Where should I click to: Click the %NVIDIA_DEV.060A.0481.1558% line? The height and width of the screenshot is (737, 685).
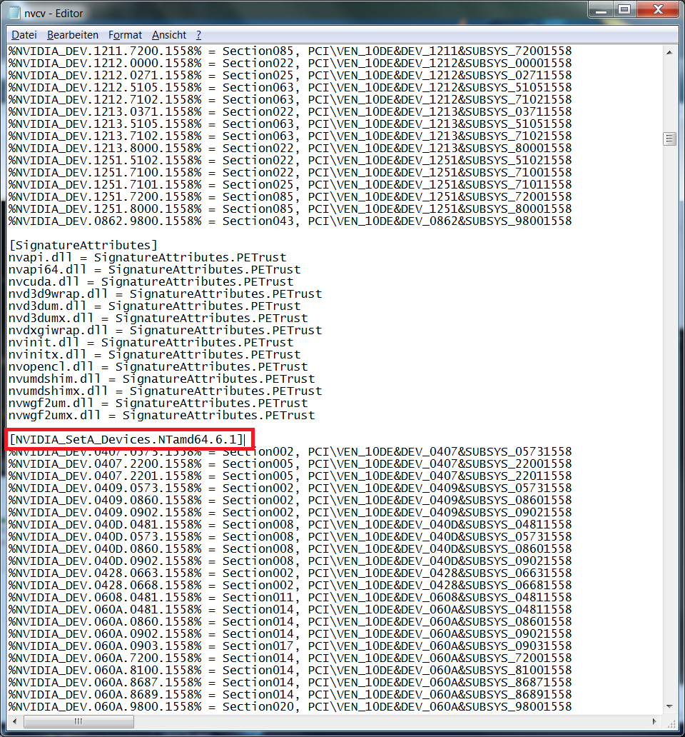pyautogui.click(x=290, y=610)
